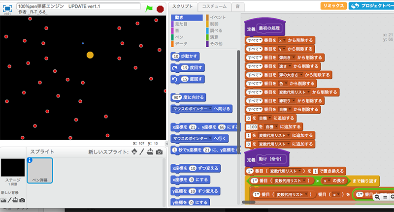The width and height of the screenshot is (394, 212).
Task: Start the project with the green flag
Action: click(x=149, y=9)
